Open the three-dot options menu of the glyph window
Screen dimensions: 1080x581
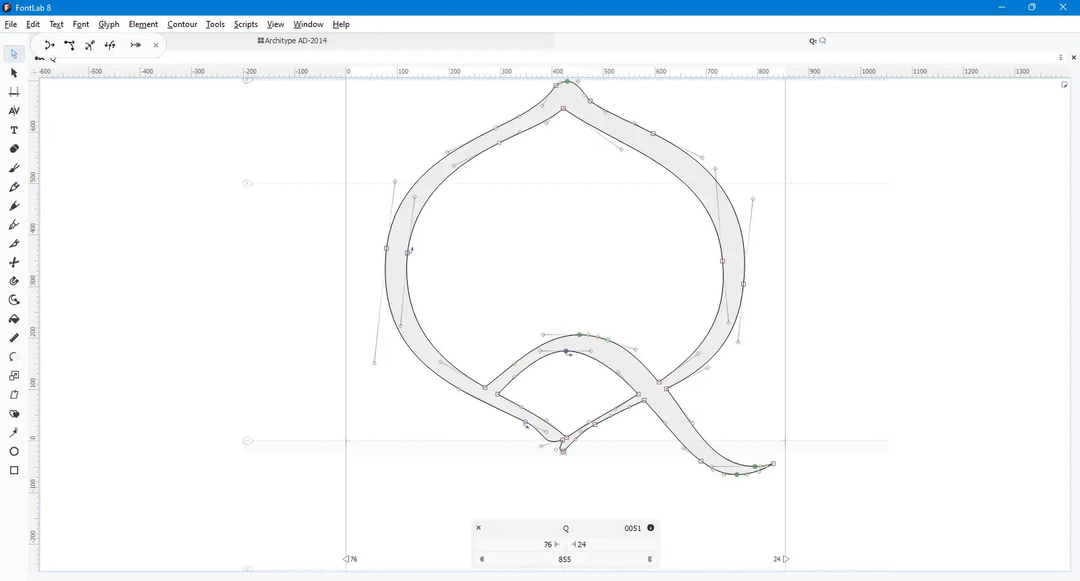point(1061,57)
